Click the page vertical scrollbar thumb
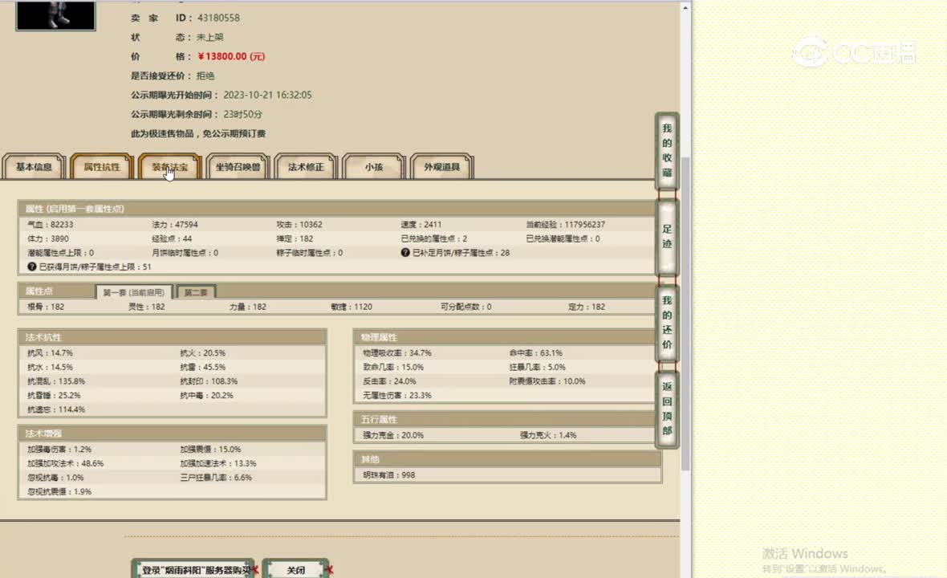This screenshot has width=947, height=578. click(x=685, y=313)
